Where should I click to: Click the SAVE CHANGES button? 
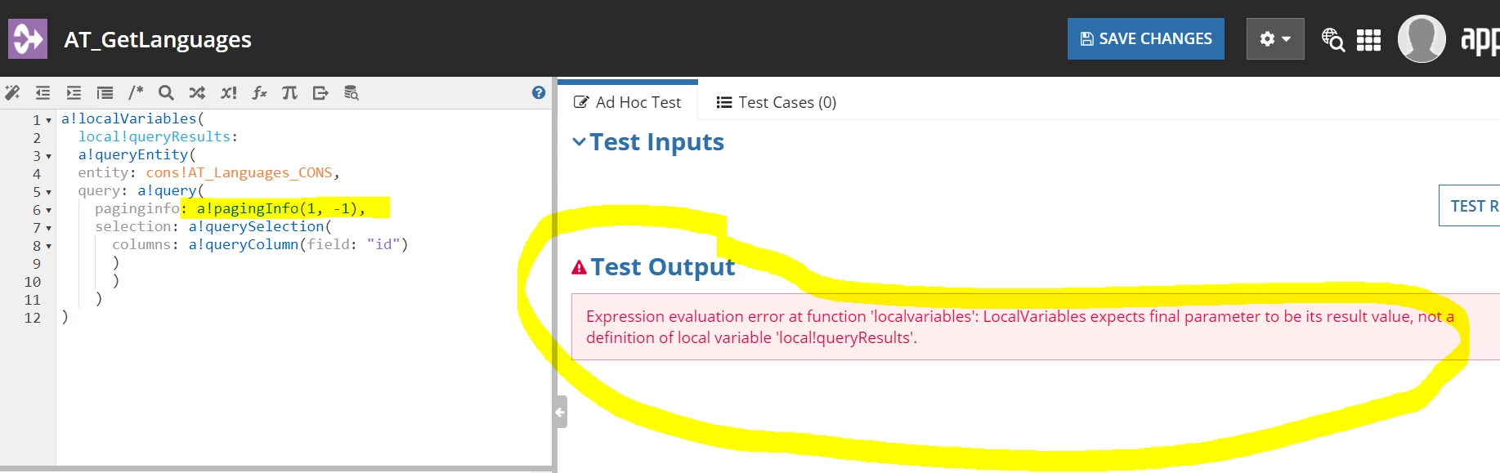[x=1146, y=39]
